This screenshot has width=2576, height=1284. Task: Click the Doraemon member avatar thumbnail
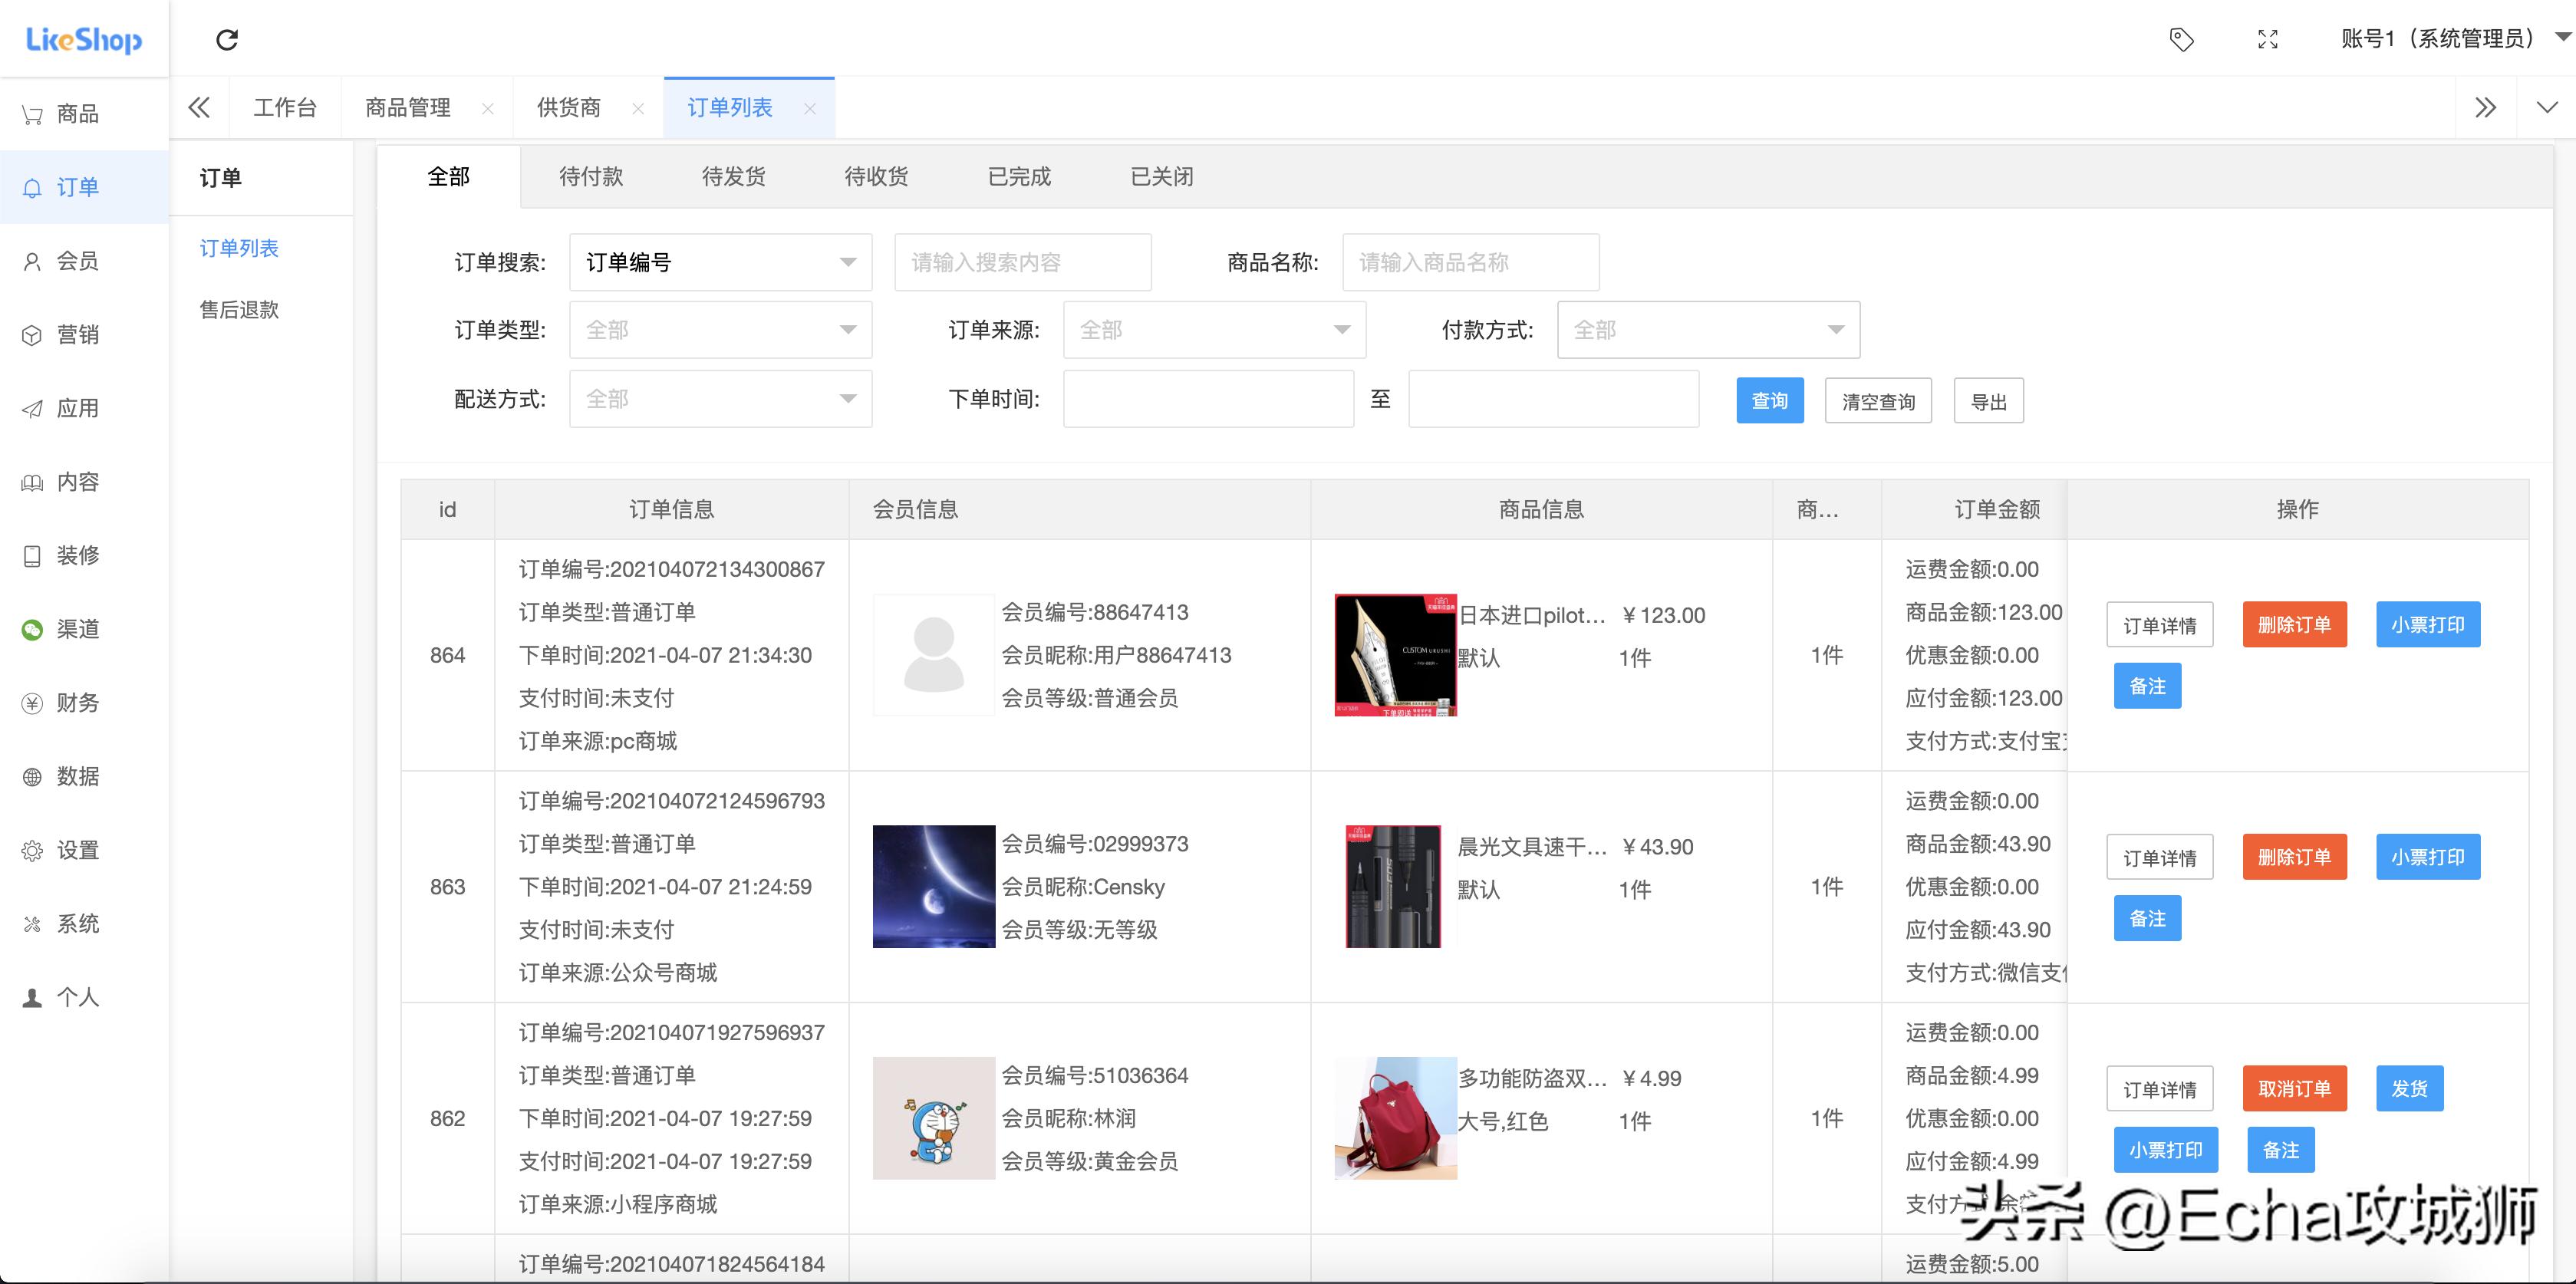coord(932,1117)
